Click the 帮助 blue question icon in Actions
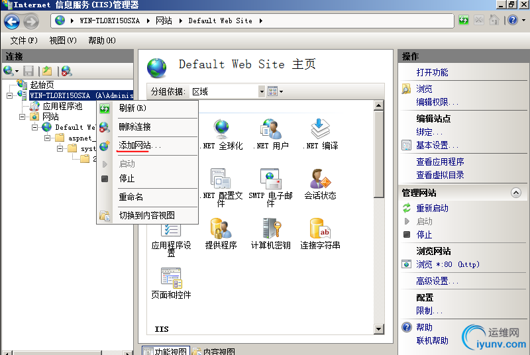This screenshot has width=530, height=355. coord(407,327)
